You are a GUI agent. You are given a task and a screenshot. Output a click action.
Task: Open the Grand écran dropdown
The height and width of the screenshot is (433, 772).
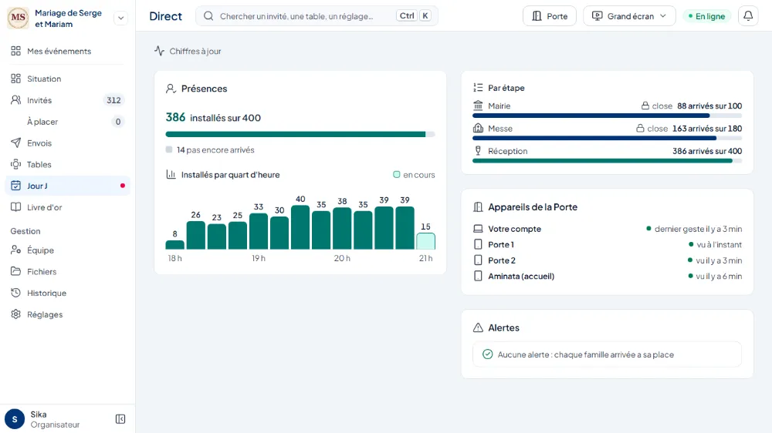(629, 16)
